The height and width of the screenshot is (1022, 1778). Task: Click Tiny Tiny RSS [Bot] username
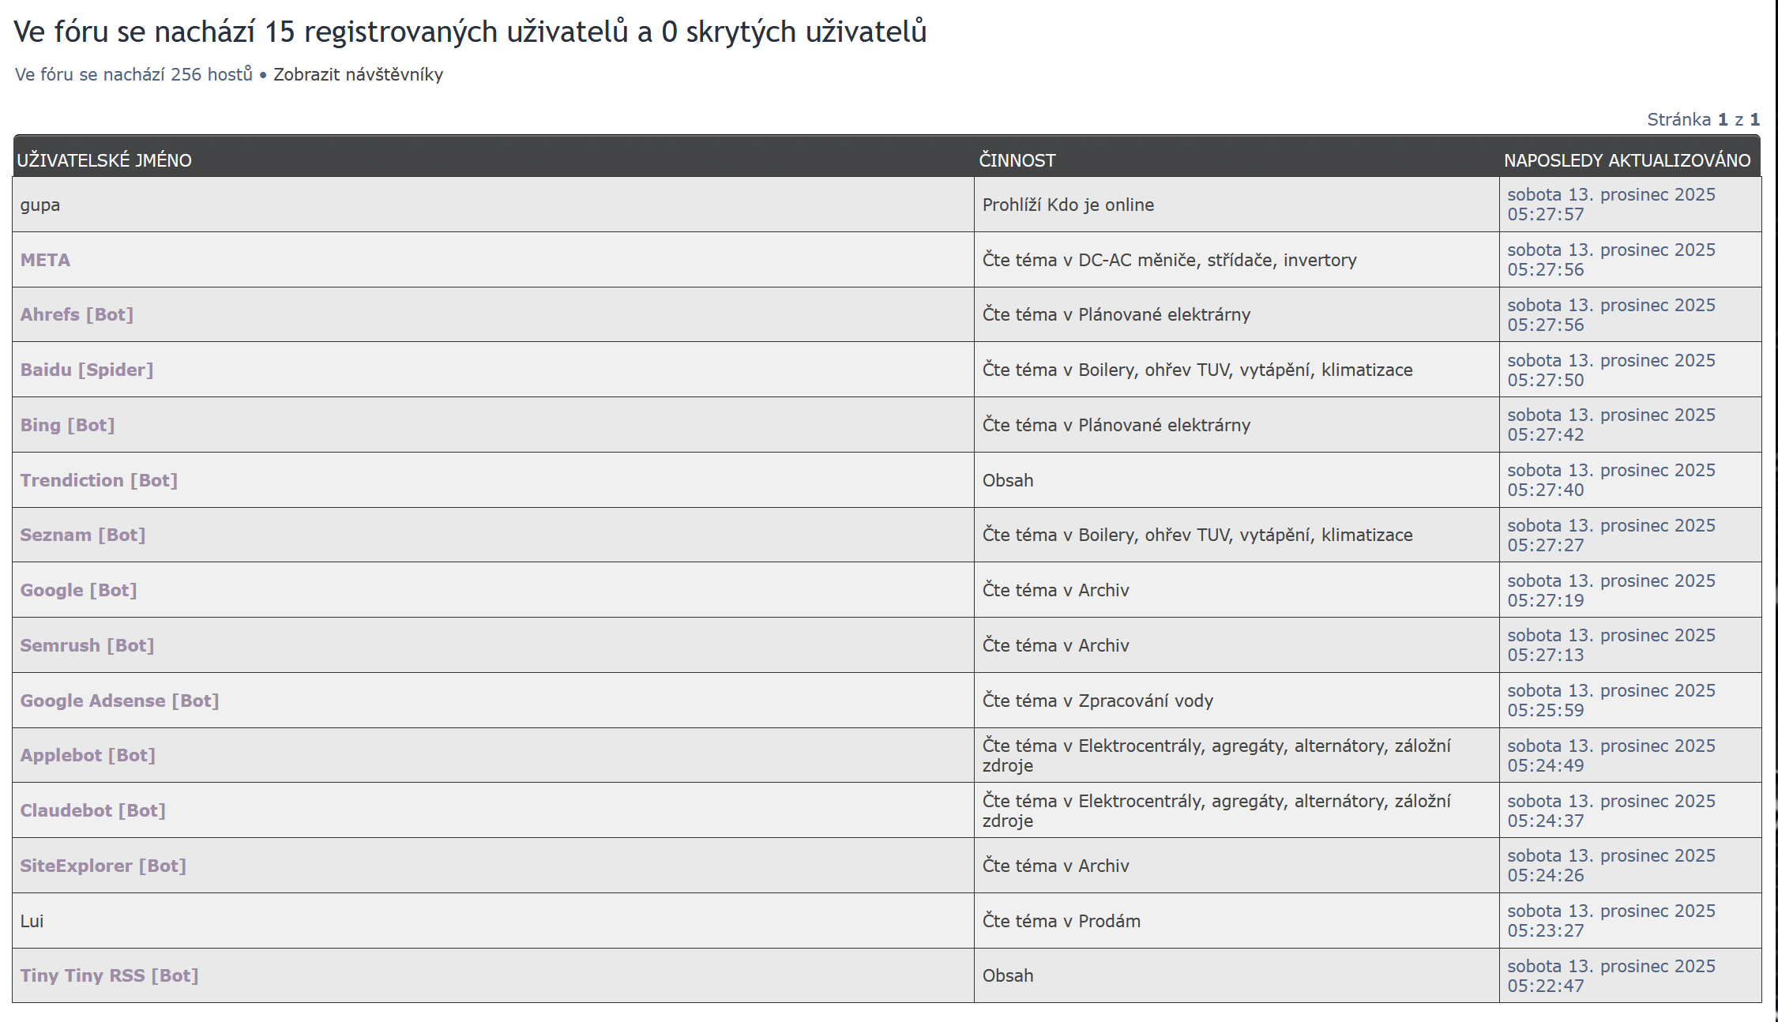pyautogui.click(x=109, y=975)
